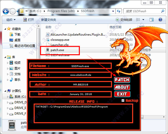
Task: Click the Author field MR.BB2018
Action: tap(81, 84)
